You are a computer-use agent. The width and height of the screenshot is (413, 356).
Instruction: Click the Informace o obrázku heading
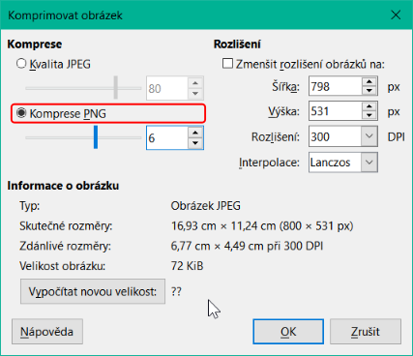coord(63,186)
